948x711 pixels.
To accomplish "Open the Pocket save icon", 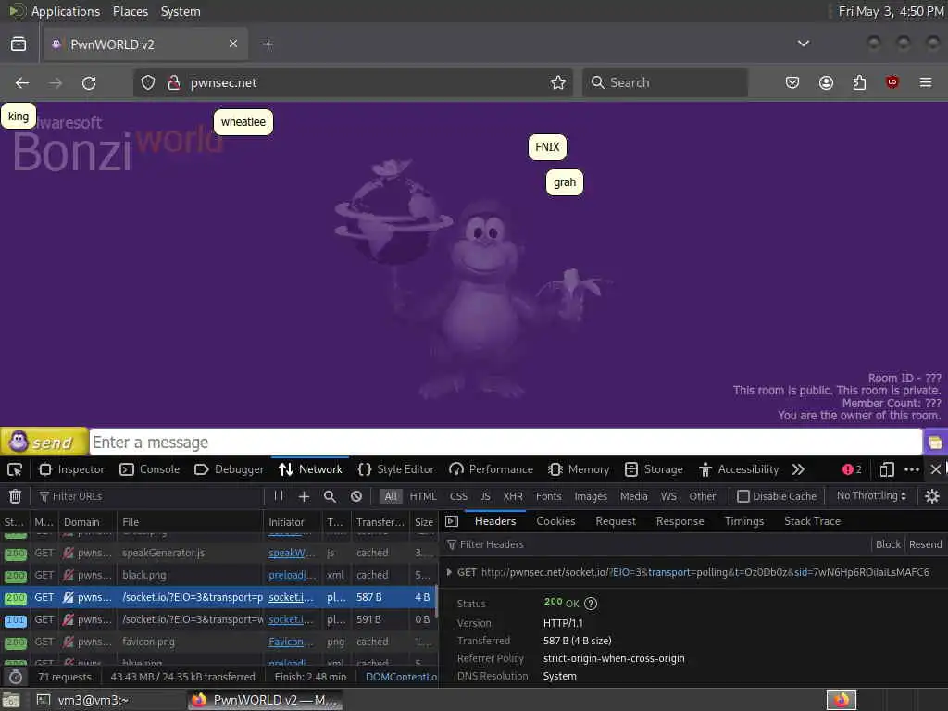I will pyautogui.click(x=792, y=82).
